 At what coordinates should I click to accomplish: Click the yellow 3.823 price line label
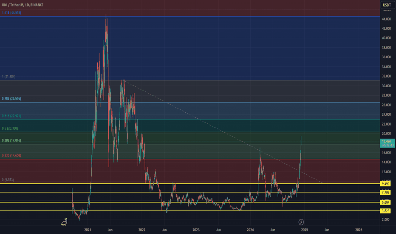pyautogui.click(x=385, y=211)
